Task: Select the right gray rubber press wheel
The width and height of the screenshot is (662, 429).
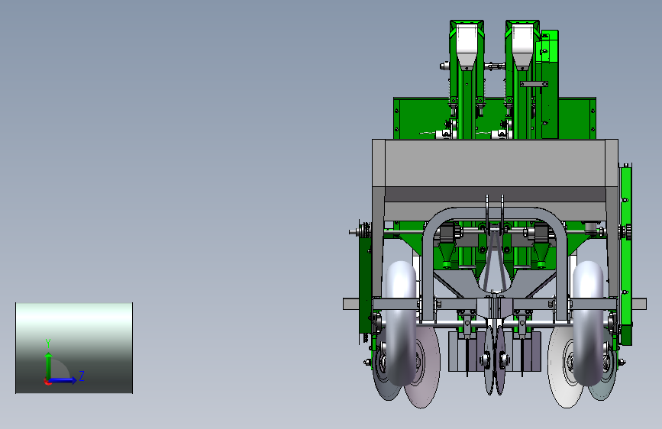Action: pyautogui.click(x=588, y=323)
